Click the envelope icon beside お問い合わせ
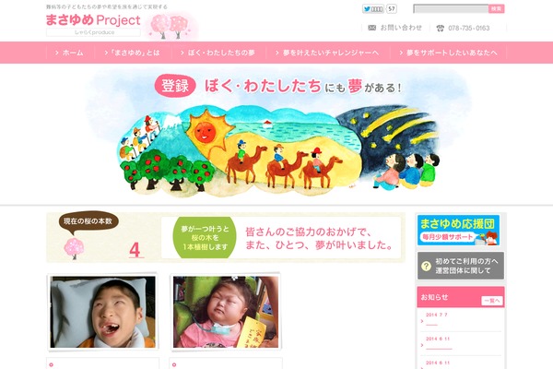 click(x=371, y=28)
